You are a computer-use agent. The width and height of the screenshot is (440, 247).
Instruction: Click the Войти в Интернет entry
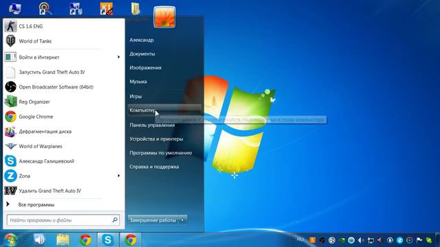click(64, 57)
